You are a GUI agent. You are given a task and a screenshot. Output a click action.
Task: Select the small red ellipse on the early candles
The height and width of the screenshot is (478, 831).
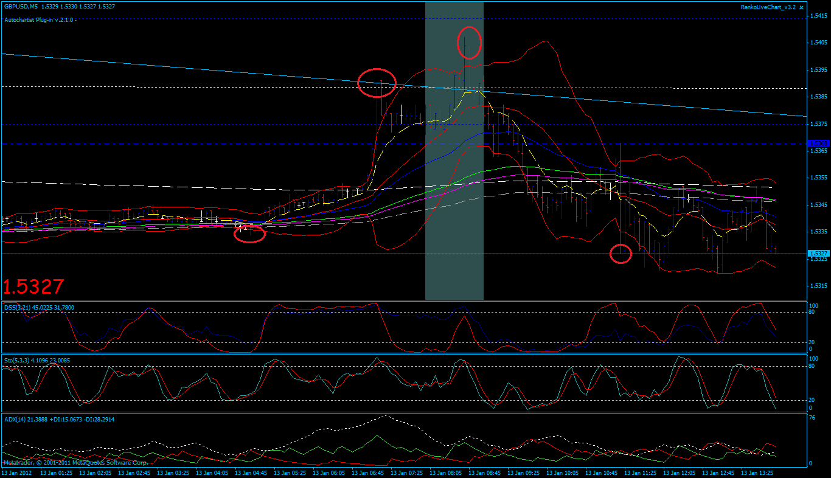(x=249, y=234)
